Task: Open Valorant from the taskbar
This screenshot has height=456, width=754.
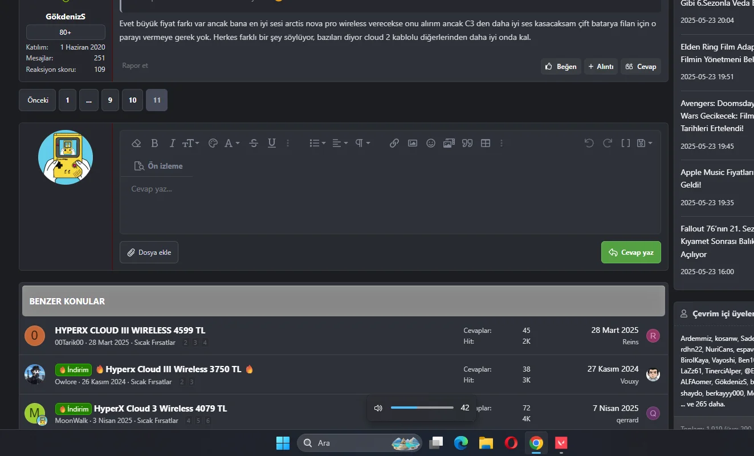Action: pyautogui.click(x=561, y=443)
